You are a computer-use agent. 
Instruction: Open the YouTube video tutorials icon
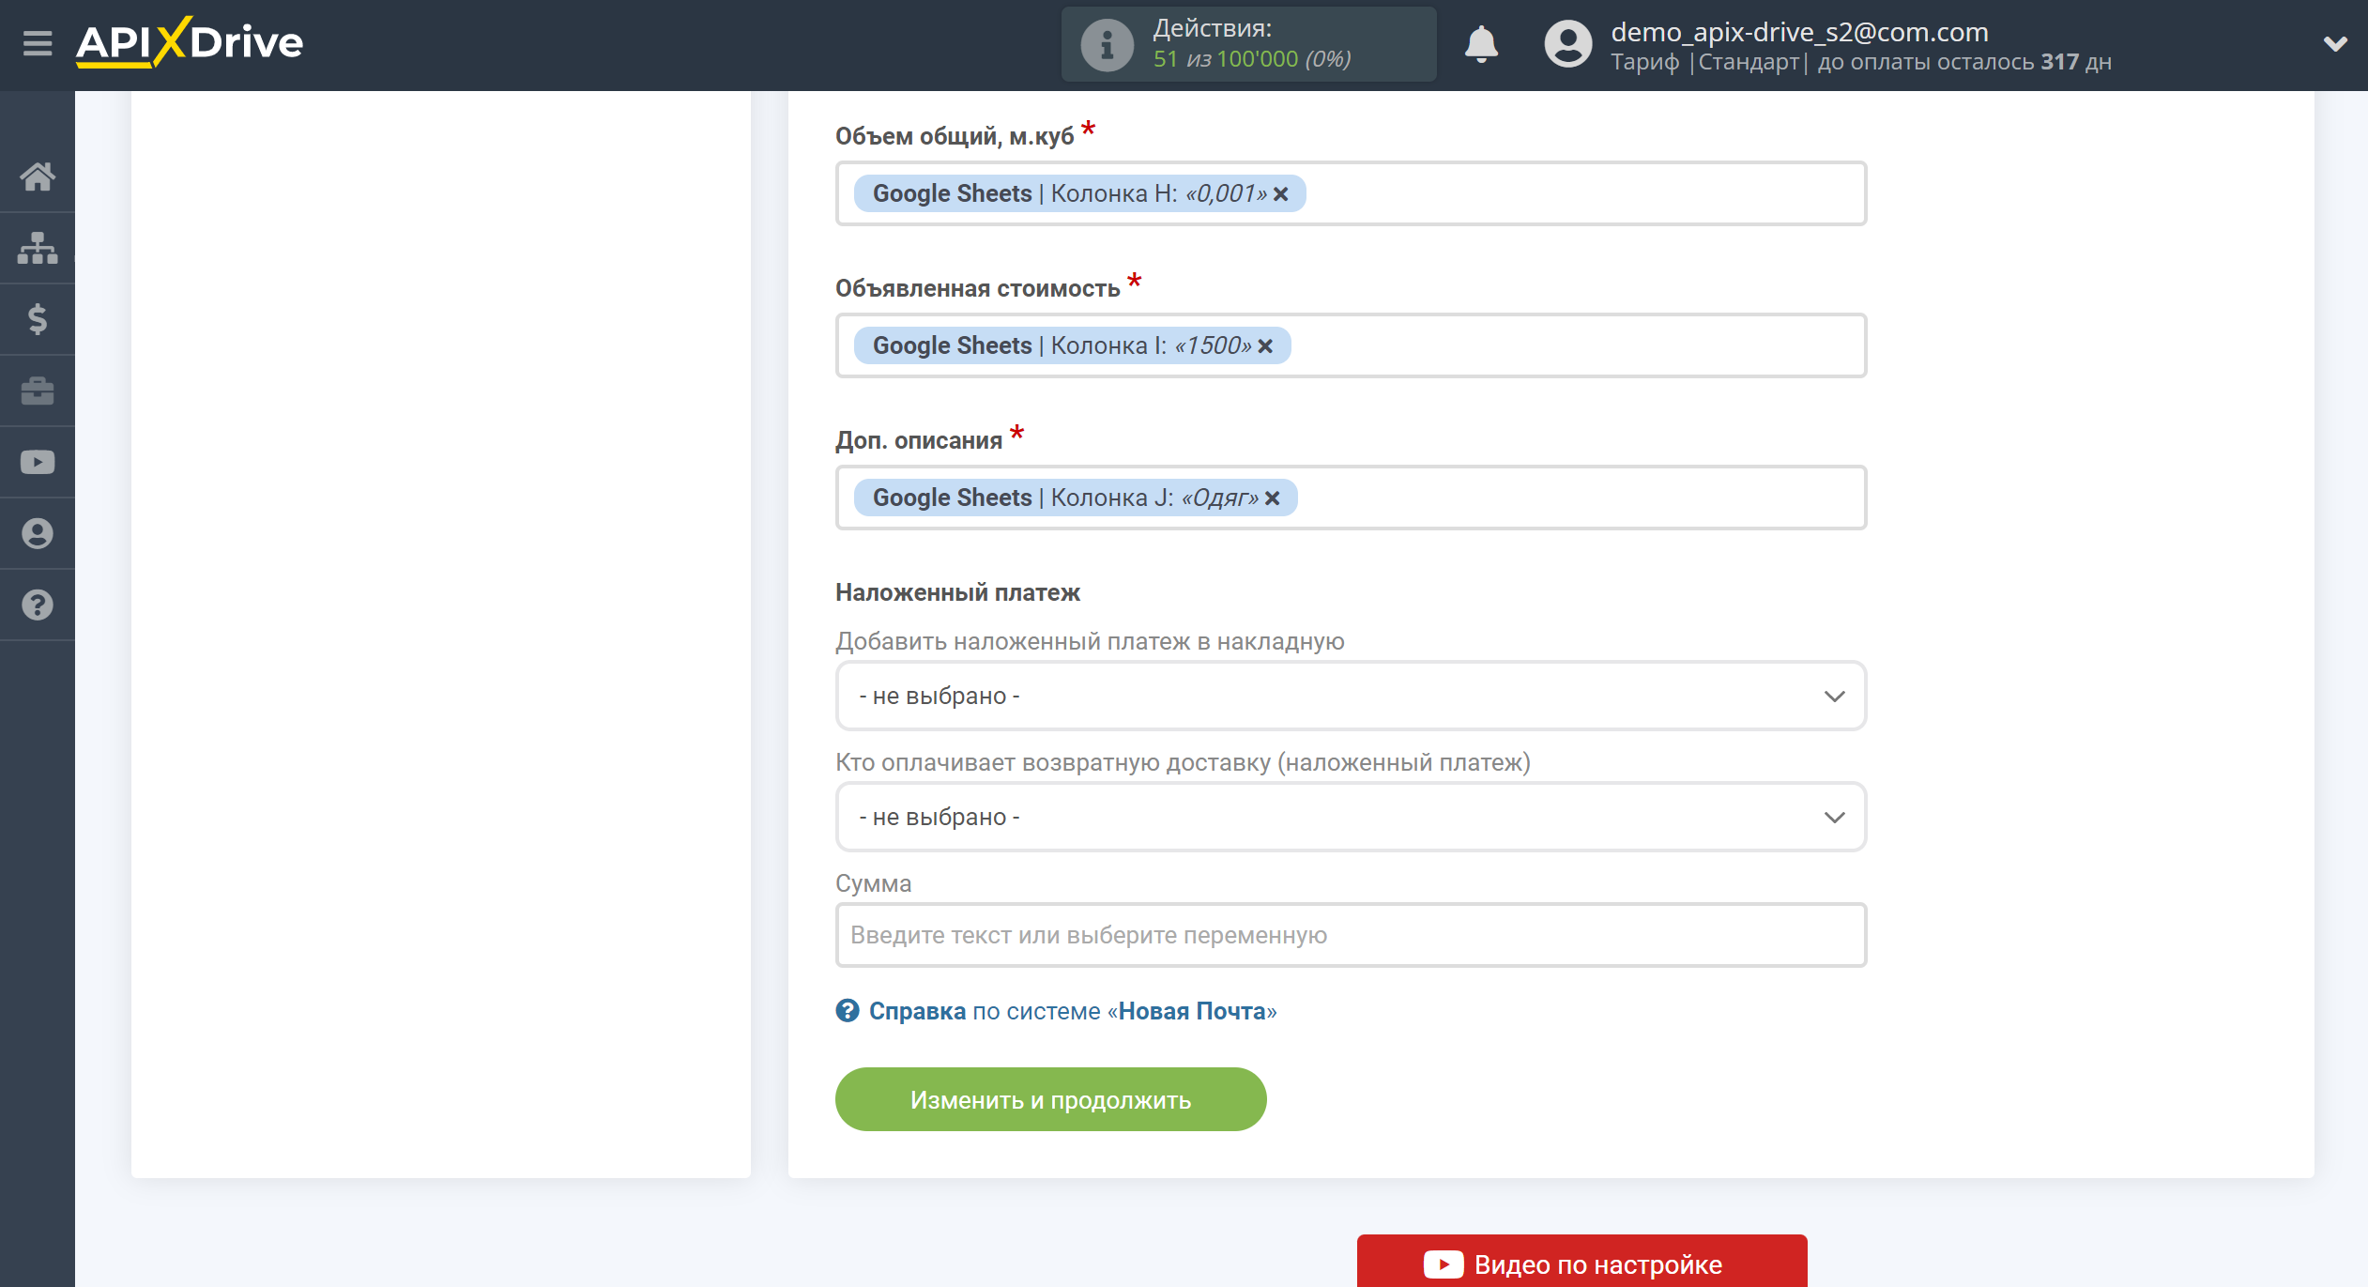pyautogui.click(x=38, y=462)
